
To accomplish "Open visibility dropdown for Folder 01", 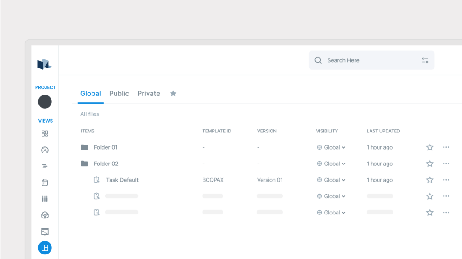I will [332, 147].
